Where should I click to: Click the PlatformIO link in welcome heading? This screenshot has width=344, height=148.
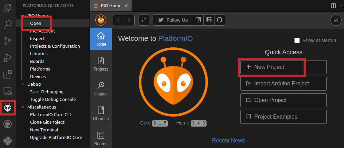175,38
